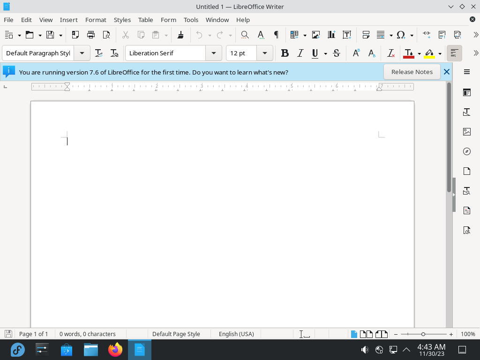This screenshot has height=360, width=480.
Task: Click the Open file folder icon
Action: coord(30,35)
